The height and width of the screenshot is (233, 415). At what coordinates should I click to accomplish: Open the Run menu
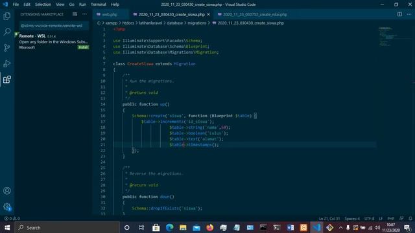[82, 5]
